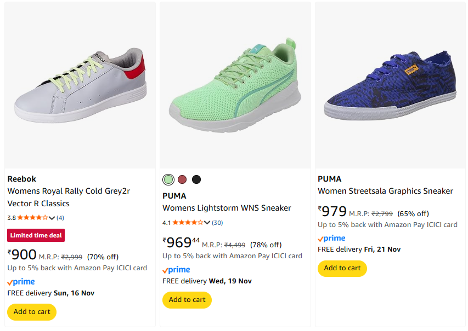Pick the black color variant swatch
The image size is (468, 331).
[196, 179]
